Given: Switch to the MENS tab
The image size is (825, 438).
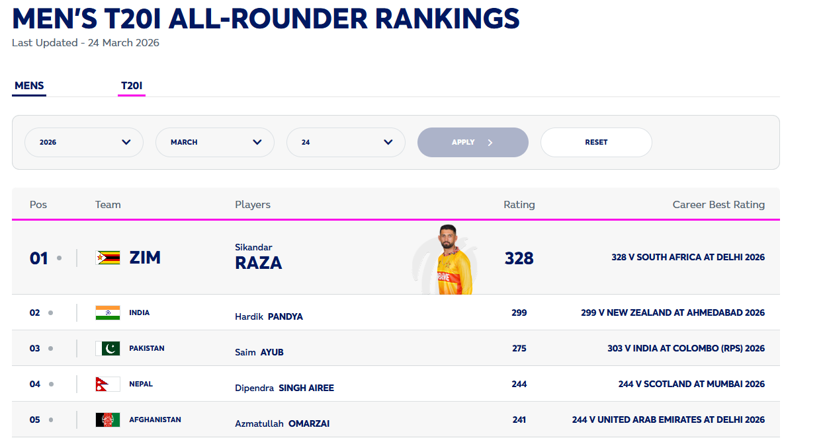Looking at the screenshot, I should click(29, 86).
